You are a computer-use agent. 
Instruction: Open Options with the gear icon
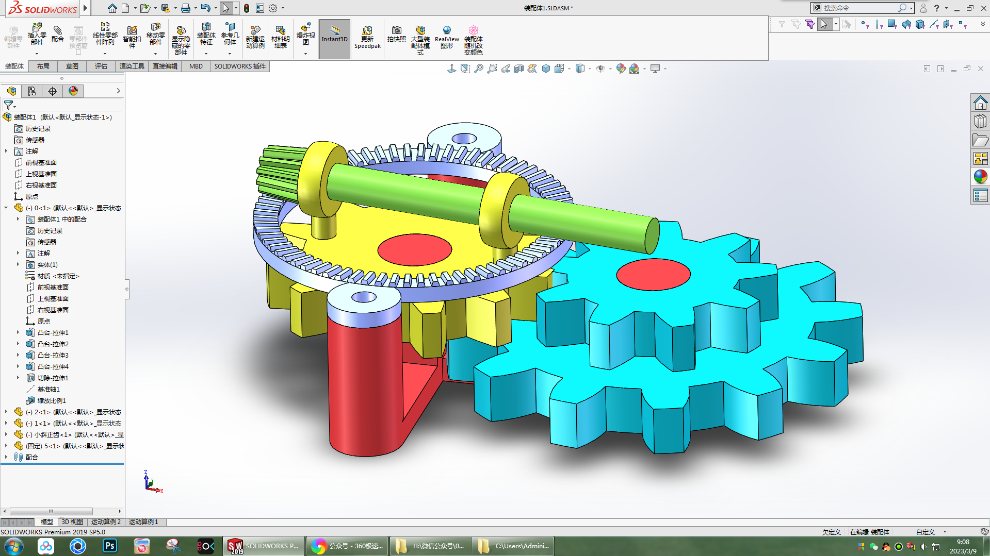pyautogui.click(x=273, y=8)
